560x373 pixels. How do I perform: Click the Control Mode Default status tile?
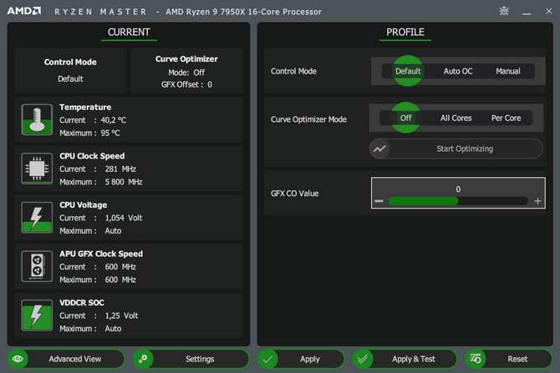coord(70,71)
